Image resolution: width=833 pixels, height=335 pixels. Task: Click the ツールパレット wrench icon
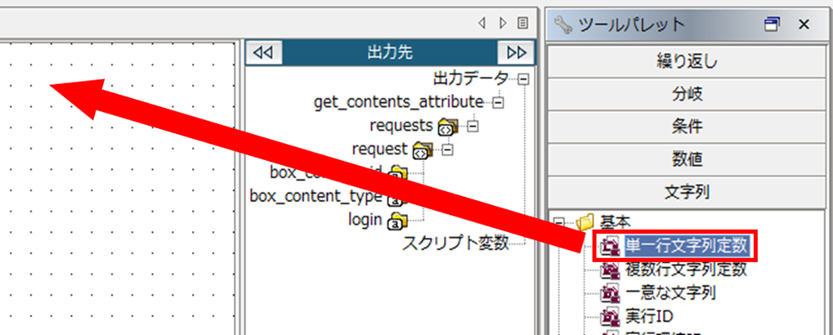tap(563, 25)
